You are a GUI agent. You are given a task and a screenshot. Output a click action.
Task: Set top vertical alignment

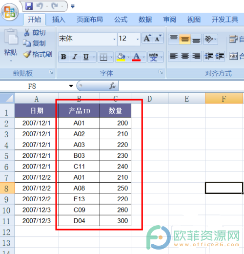tap(174, 39)
